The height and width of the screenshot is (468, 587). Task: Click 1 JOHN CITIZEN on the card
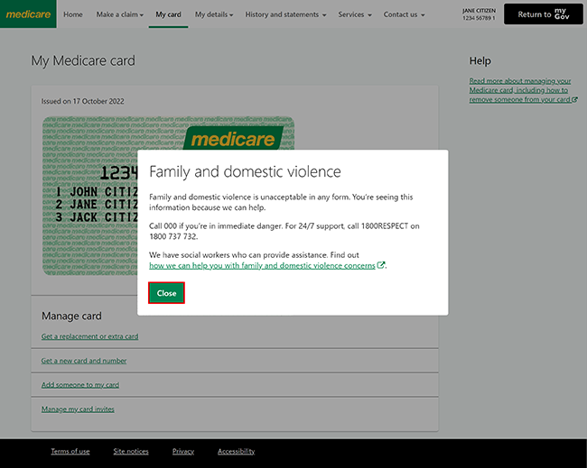pos(97,192)
